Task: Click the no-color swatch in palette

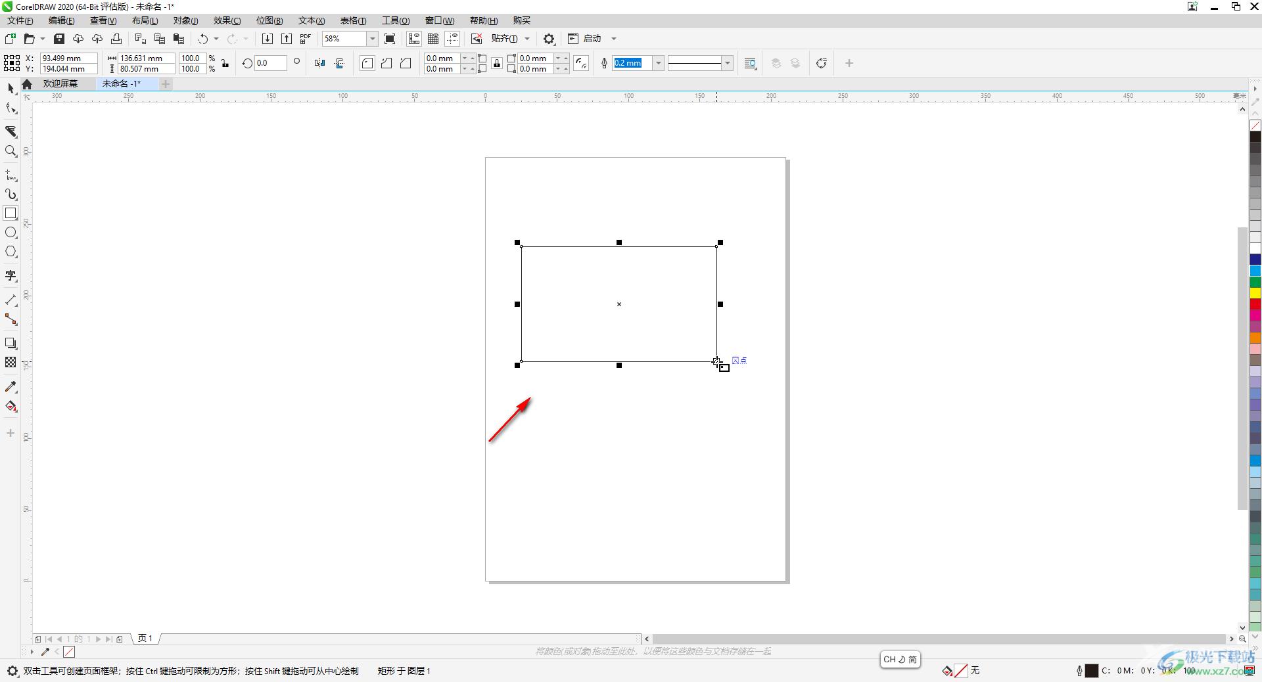Action: click(1255, 125)
